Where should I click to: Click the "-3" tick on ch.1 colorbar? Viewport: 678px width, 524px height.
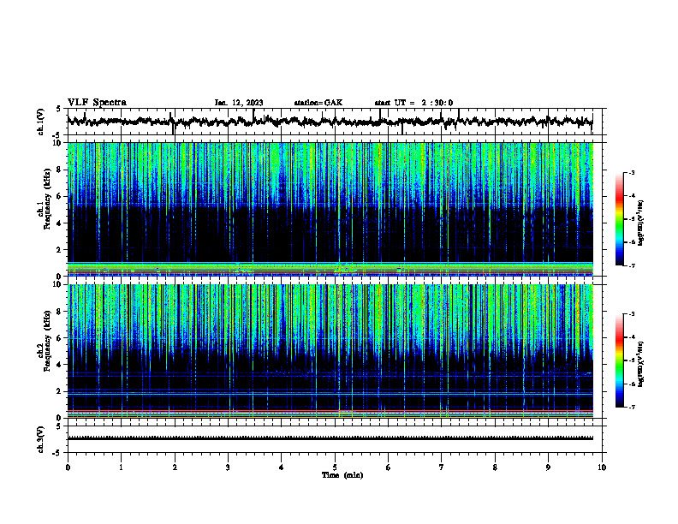(631, 173)
